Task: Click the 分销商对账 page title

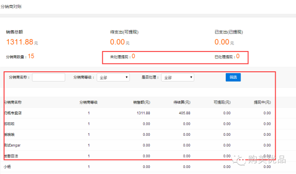Action: tap(11, 6)
